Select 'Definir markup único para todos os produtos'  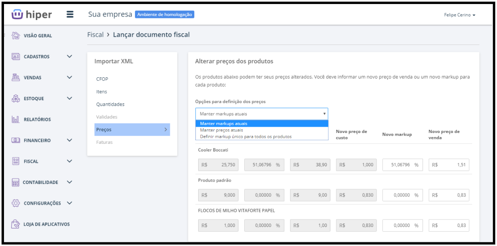[262, 136]
